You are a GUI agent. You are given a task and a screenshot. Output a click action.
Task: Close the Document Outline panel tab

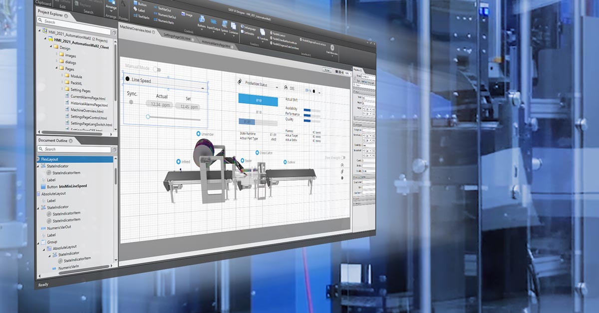pyautogui.click(x=71, y=141)
